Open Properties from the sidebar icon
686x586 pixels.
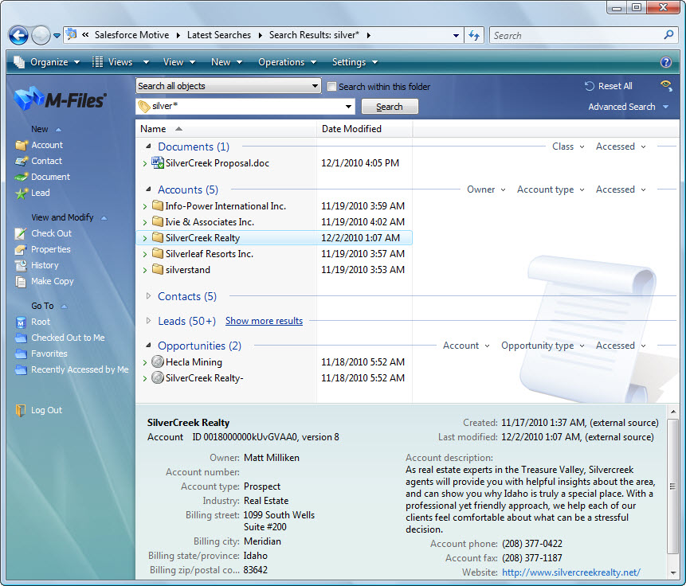(21, 249)
